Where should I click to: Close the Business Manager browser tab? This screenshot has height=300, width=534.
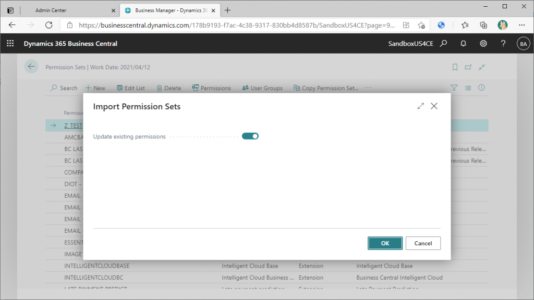213,10
